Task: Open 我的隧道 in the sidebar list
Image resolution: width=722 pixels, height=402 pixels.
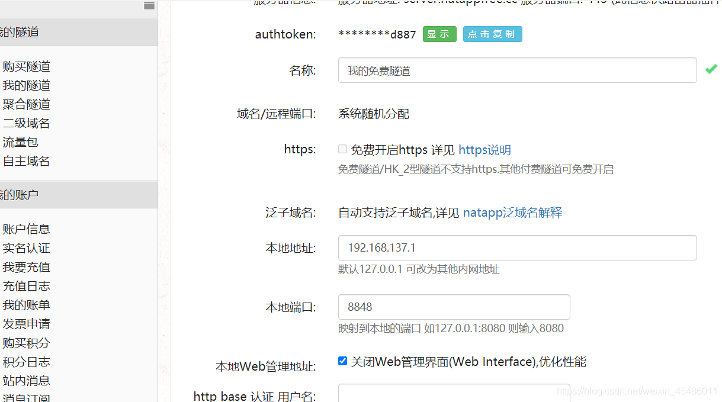Action: pyautogui.click(x=26, y=85)
